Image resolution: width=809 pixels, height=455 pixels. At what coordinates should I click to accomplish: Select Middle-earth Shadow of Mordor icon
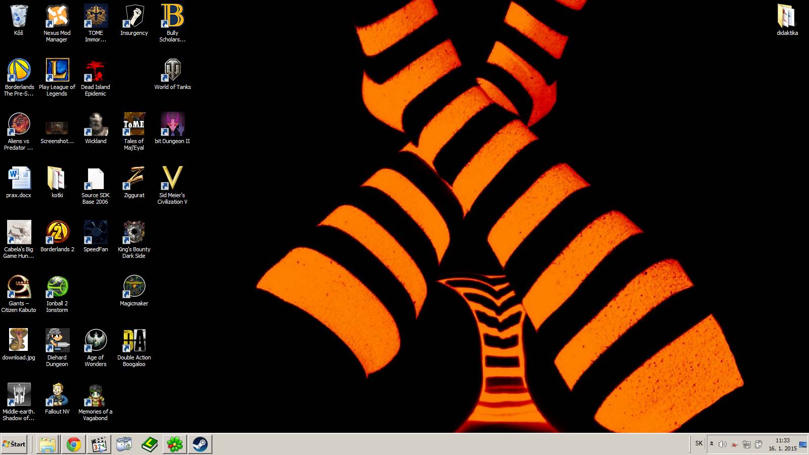[19, 402]
